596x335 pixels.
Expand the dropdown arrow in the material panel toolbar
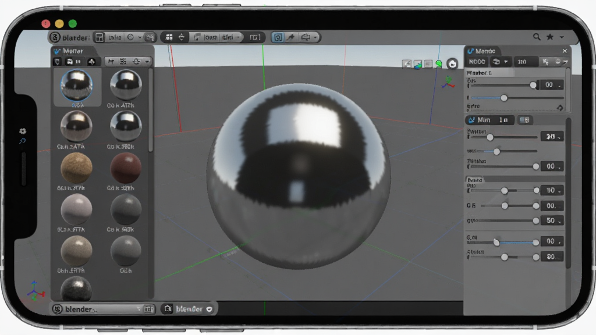point(147,62)
